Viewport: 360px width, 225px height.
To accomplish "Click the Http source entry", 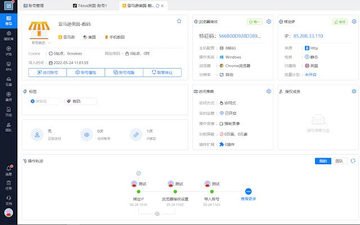I will (312, 48).
